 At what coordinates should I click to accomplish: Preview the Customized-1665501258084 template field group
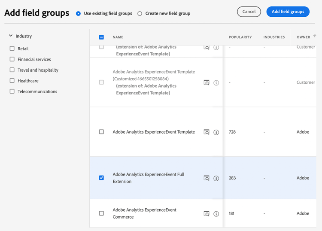[207, 82]
